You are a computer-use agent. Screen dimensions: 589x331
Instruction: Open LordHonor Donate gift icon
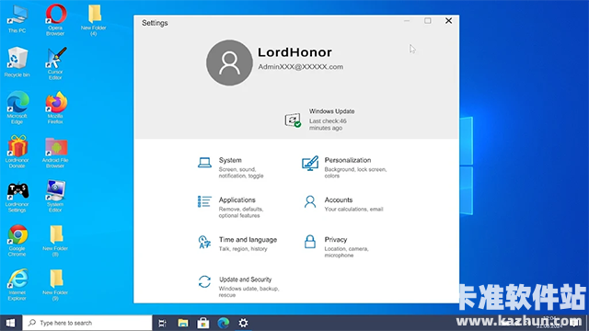[17, 152]
